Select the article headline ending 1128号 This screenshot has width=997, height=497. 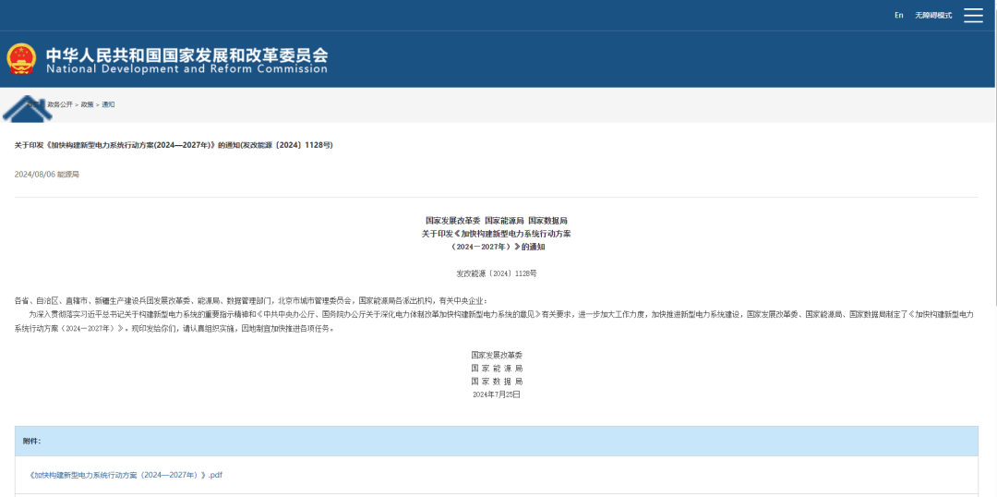[x=174, y=145]
